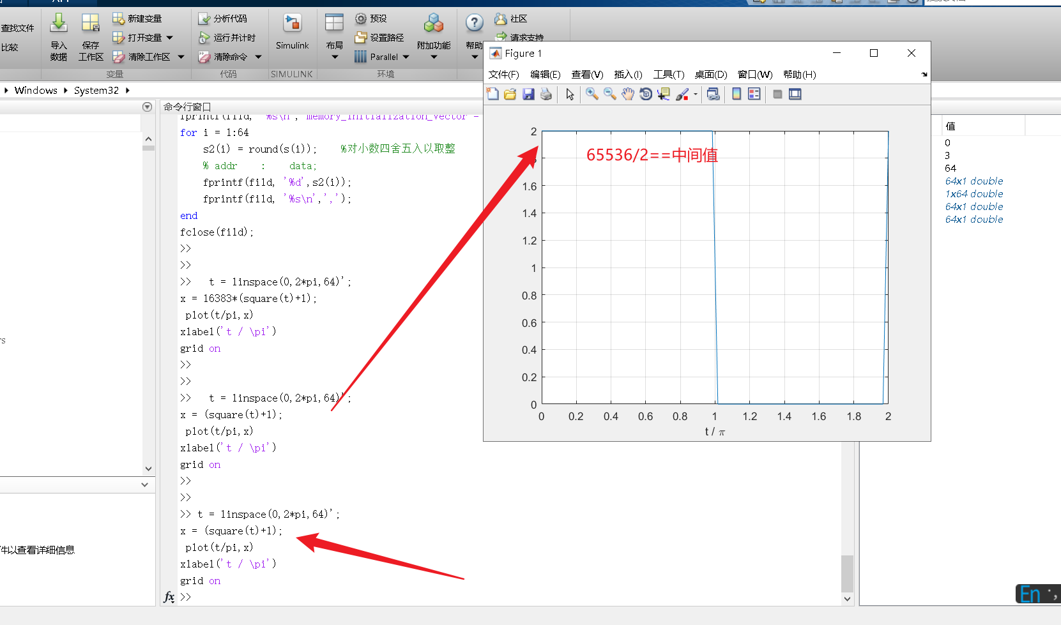Click the file browser scroll up arrow
Screen dimensions: 1061x625
(148, 139)
